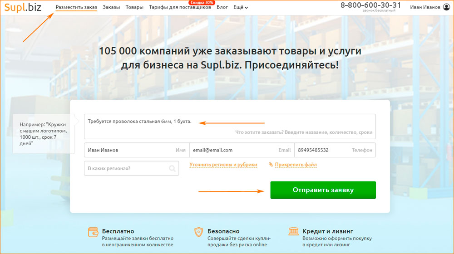
Task: Expand the Ещё dropdown menu
Action: (x=241, y=7)
